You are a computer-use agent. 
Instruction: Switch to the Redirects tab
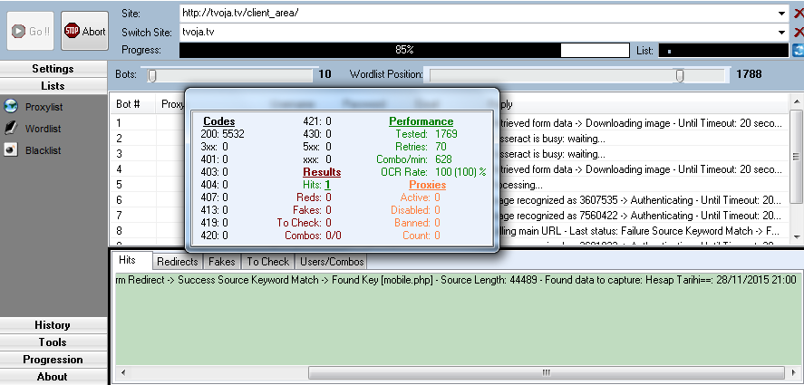(x=178, y=262)
